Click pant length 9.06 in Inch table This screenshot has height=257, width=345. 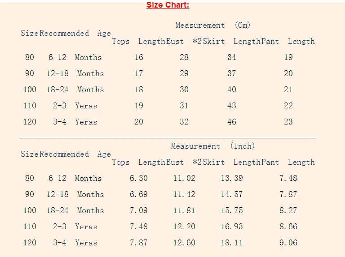point(288,243)
